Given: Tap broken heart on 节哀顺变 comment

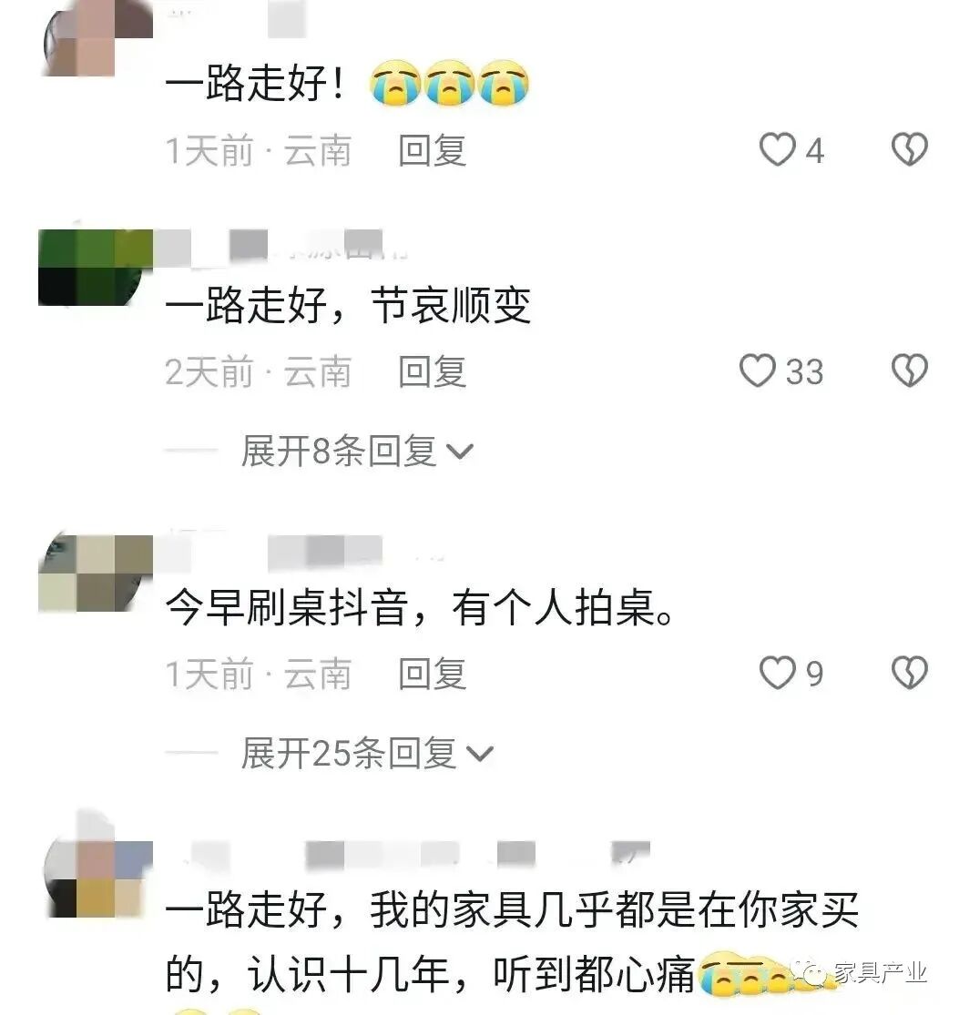Looking at the screenshot, I should tap(910, 370).
